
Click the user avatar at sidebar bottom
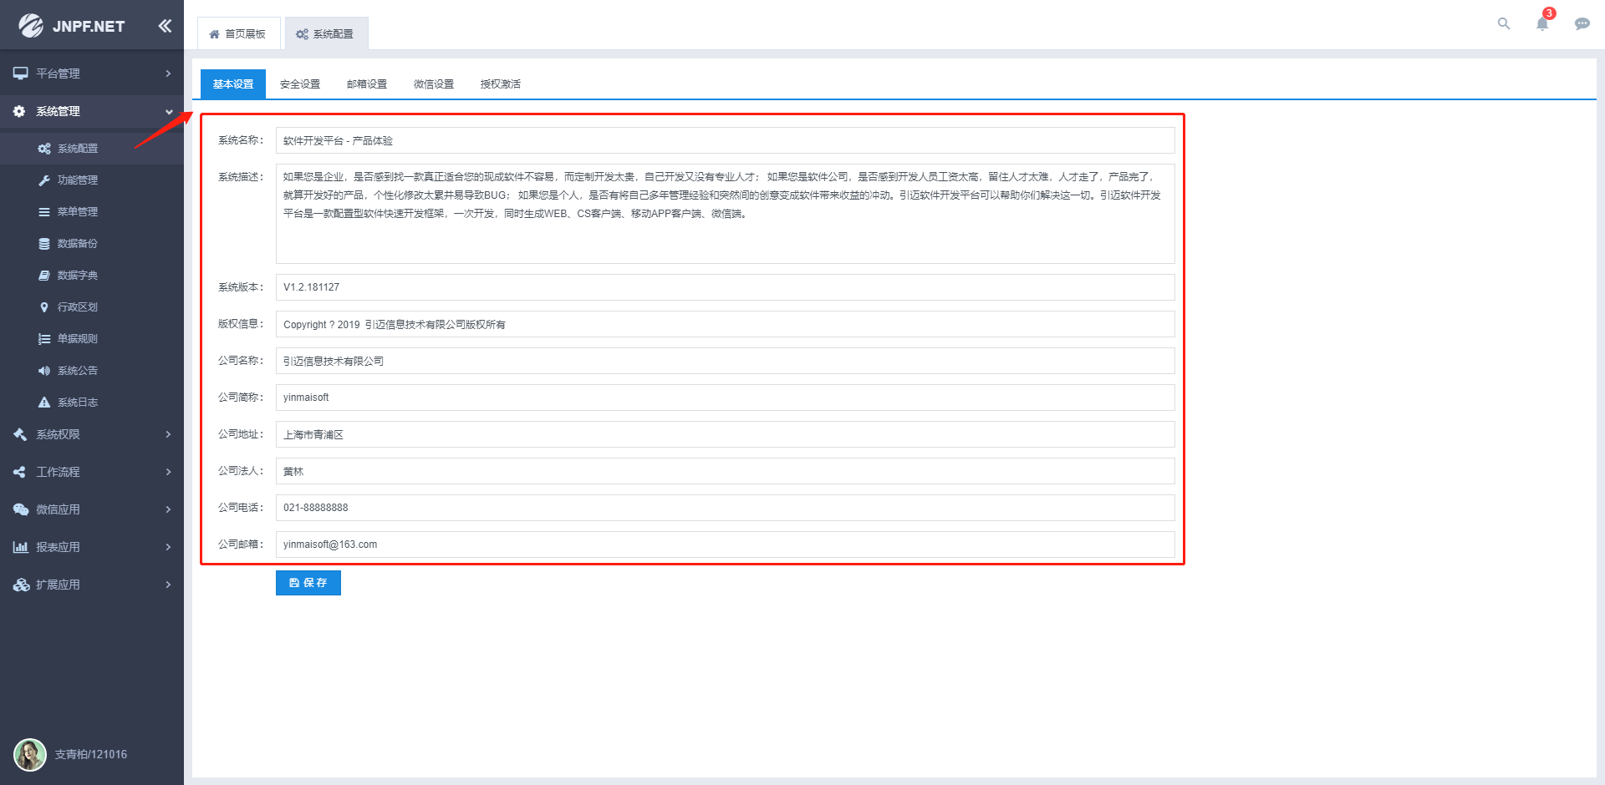pos(30,754)
